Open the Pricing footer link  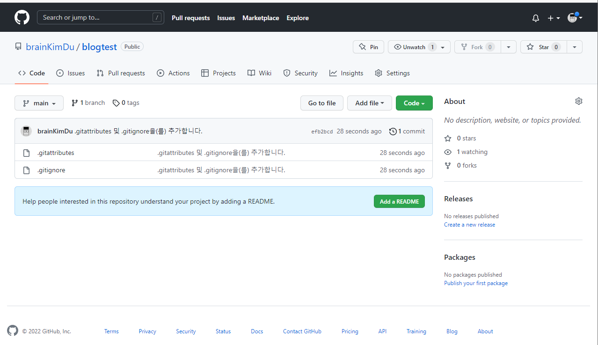pos(350,331)
